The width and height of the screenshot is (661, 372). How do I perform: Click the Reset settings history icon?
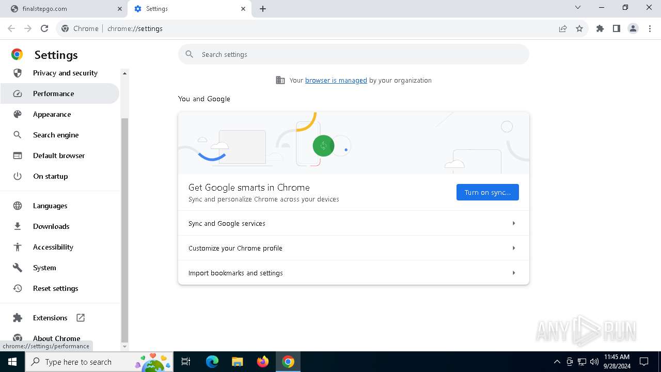click(18, 288)
